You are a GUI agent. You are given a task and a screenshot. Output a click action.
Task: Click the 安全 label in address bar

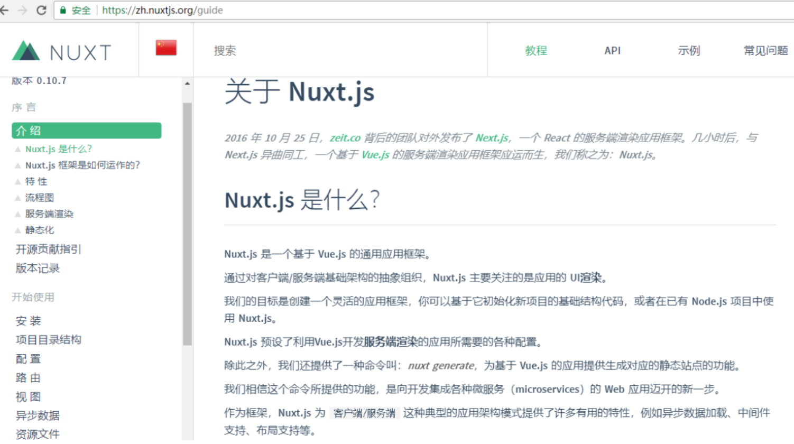coord(81,10)
